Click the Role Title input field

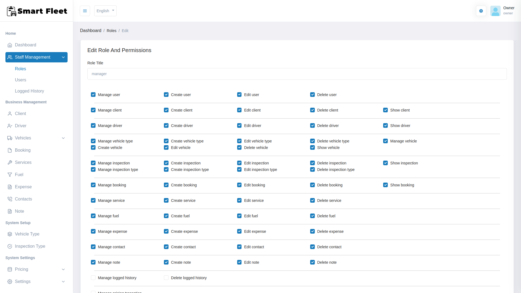tap(297, 74)
